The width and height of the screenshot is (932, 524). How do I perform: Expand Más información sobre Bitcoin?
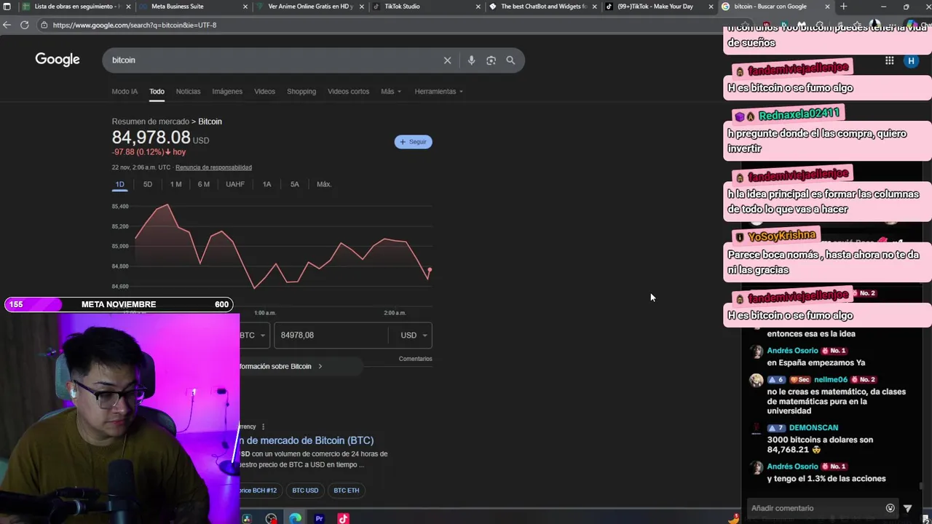tap(301, 367)
